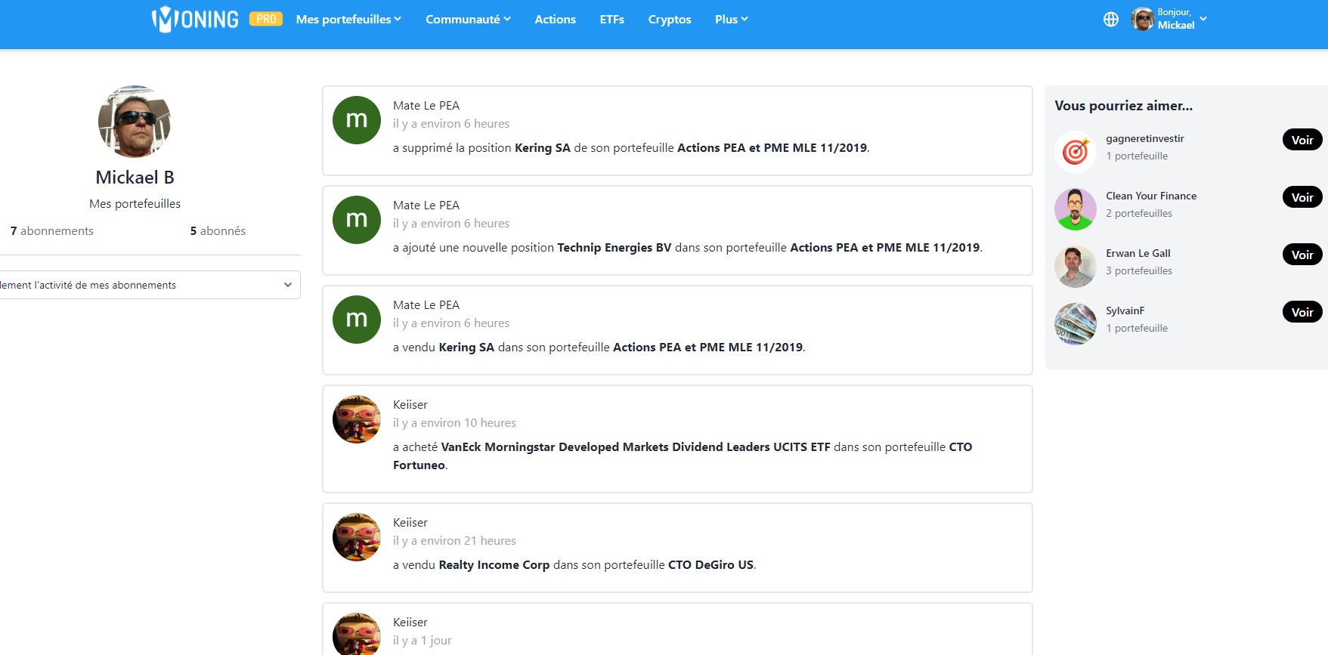Open Kering SA in the supprimé post
The width and height of the screenshot is (1328, 655).
pyautogui.click(x=542, y=147)
